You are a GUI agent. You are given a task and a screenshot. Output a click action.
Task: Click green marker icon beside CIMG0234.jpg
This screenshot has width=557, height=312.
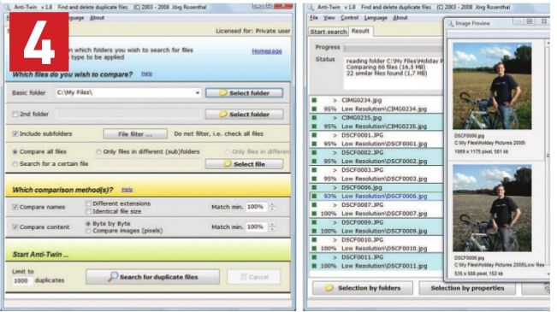(x=314, y=101)
